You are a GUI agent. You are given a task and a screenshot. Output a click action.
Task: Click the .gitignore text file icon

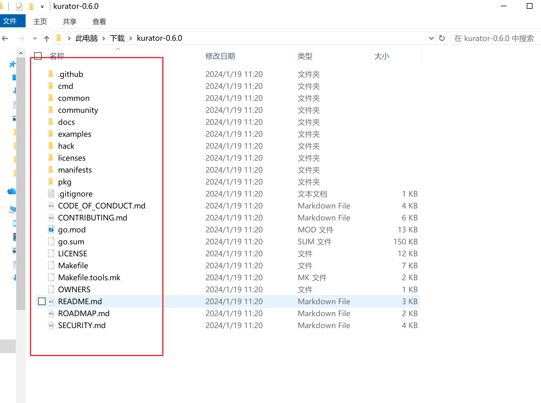coord(51,194)
